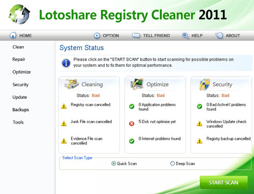The image size is (254, 194).
Task: Click the Cleaning panel heading
Action: tap(92, 85)
